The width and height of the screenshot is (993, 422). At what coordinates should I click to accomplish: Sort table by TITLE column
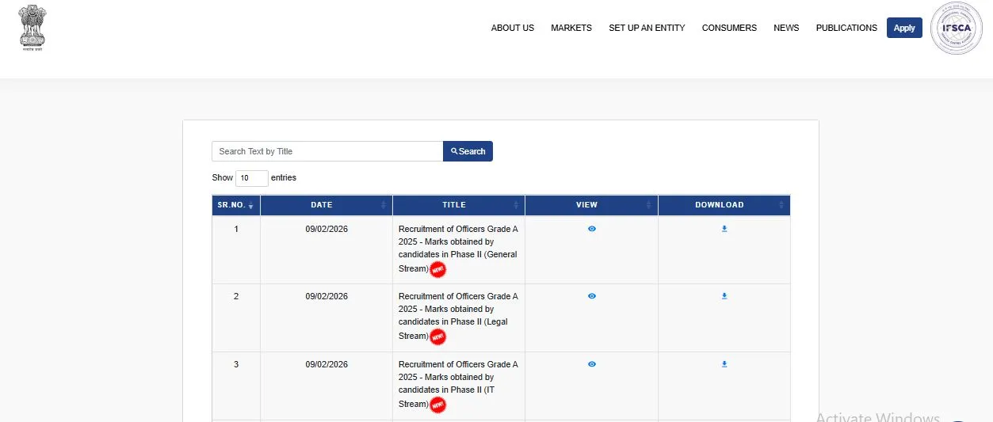tap(458, 205)
